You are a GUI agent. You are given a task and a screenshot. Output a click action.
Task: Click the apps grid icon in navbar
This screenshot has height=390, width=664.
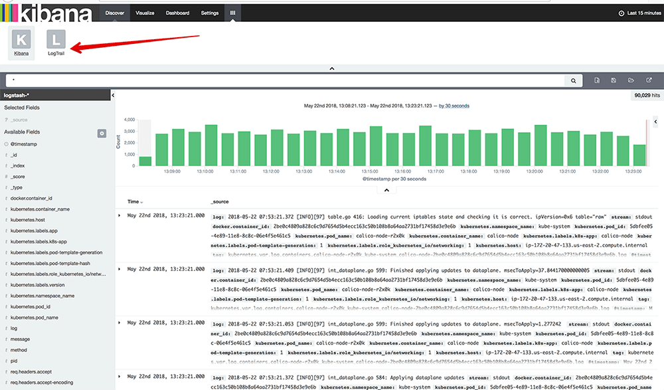(x=232, y=13)
